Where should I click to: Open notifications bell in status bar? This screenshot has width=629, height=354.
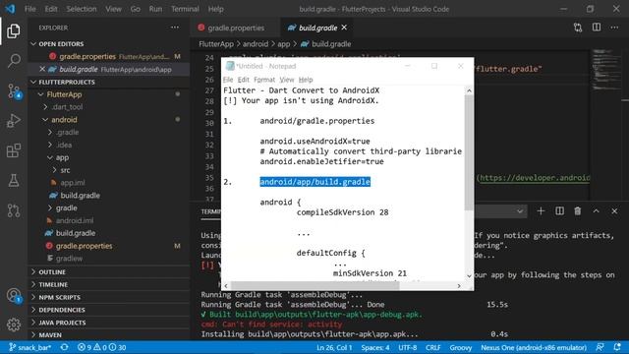point(617,347)
